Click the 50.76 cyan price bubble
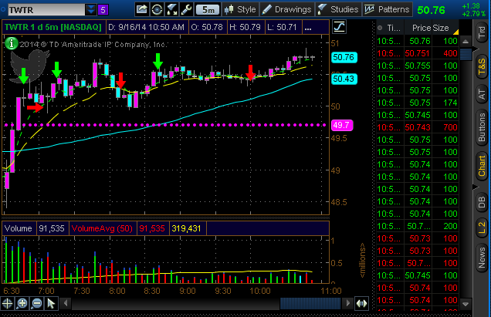This screenshot has width=491, height=317. tap(344, 57)
